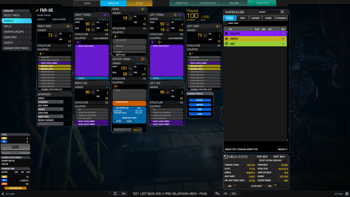Select the Engines warehouse tab
350x197 pixels.
268,18
